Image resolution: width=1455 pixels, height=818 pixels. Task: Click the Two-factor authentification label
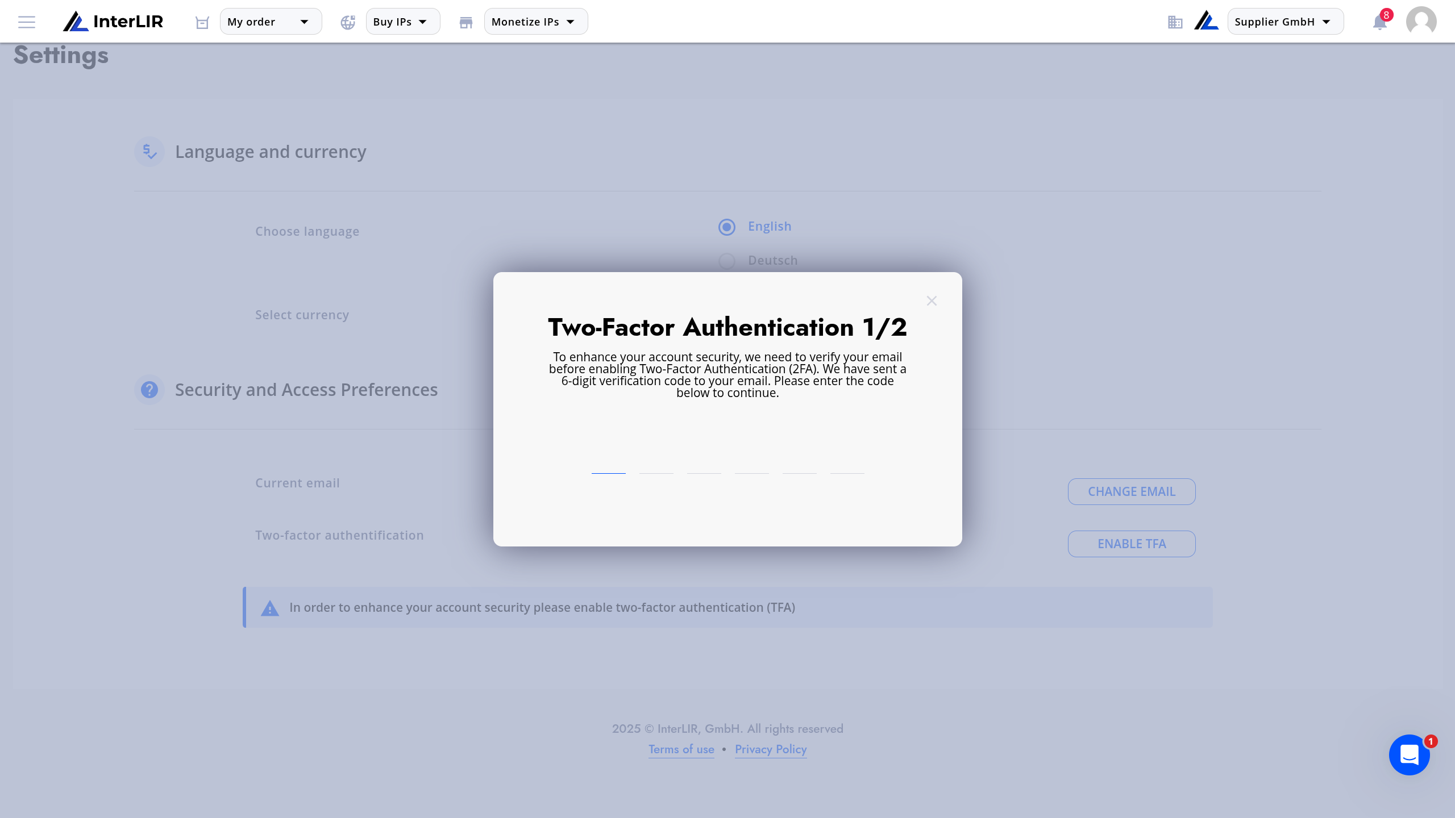[339, 535]
